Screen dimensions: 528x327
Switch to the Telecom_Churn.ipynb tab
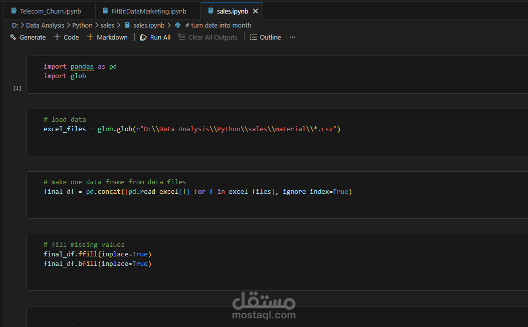click(51, 11)
